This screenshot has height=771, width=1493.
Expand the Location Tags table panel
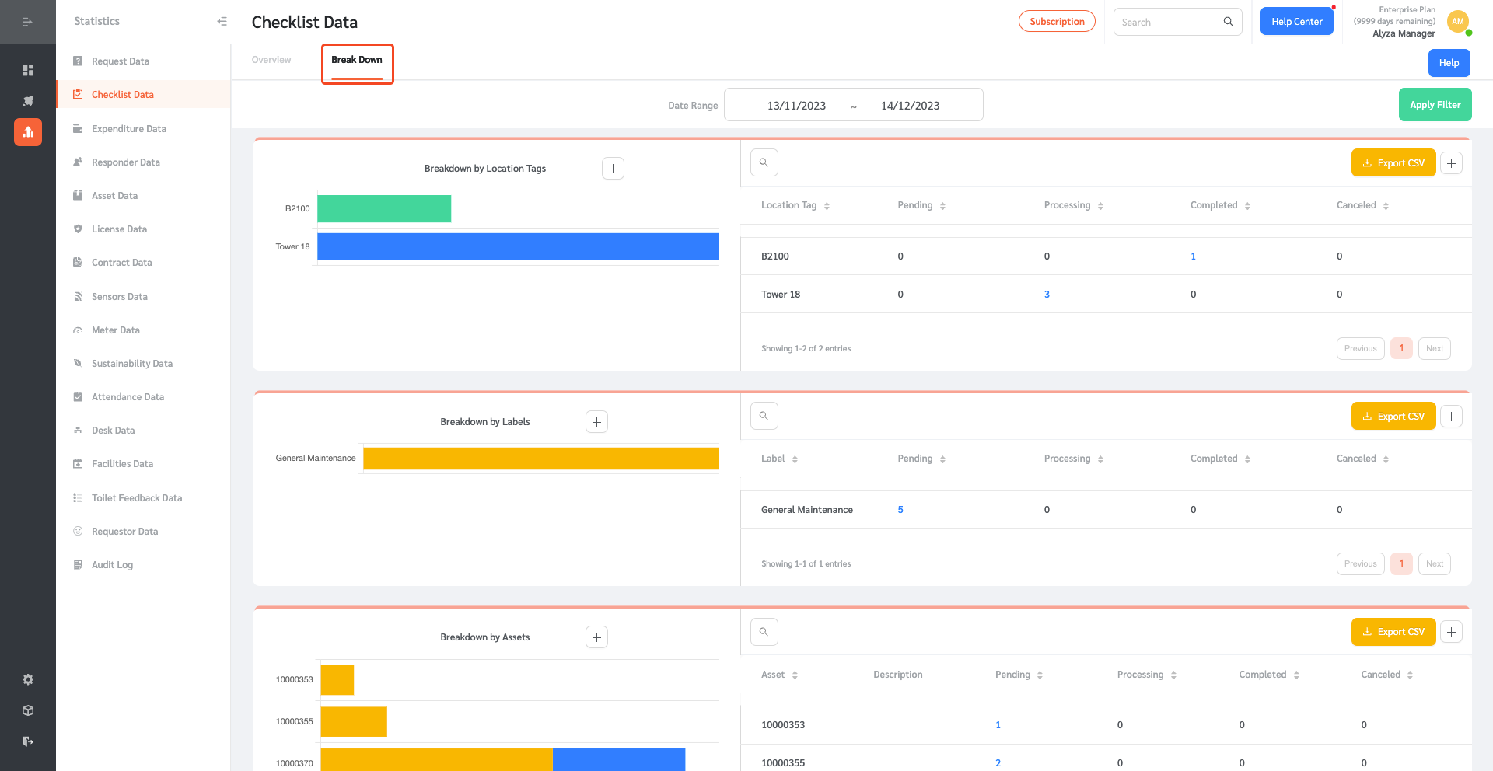(1452, 163)
